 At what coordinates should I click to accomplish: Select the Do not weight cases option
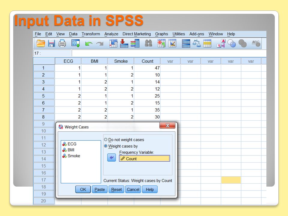124,140
